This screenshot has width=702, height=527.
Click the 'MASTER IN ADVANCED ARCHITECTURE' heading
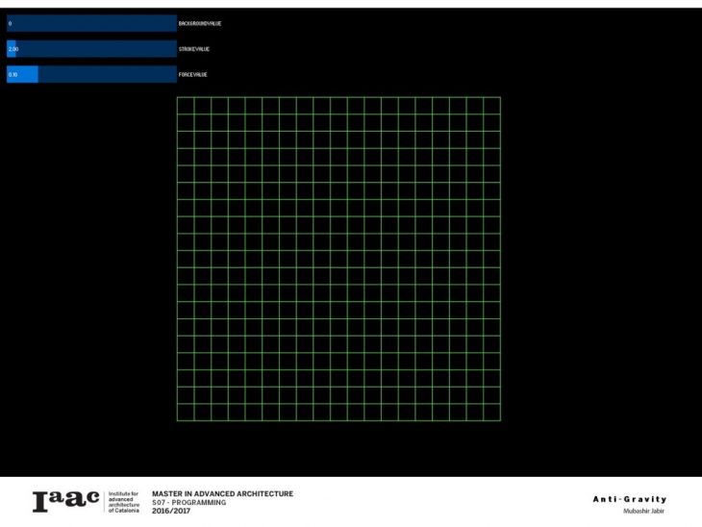[222, 493]
